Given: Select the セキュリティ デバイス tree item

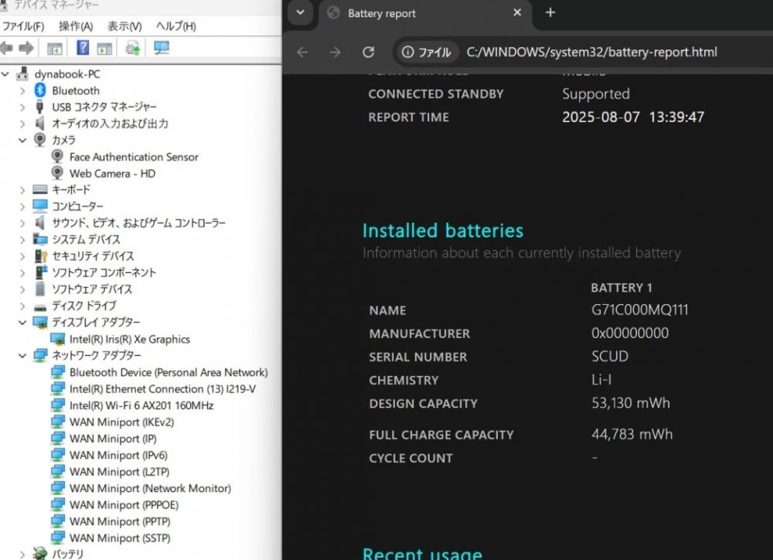Looking at the screenshot, I should (93, 255).
